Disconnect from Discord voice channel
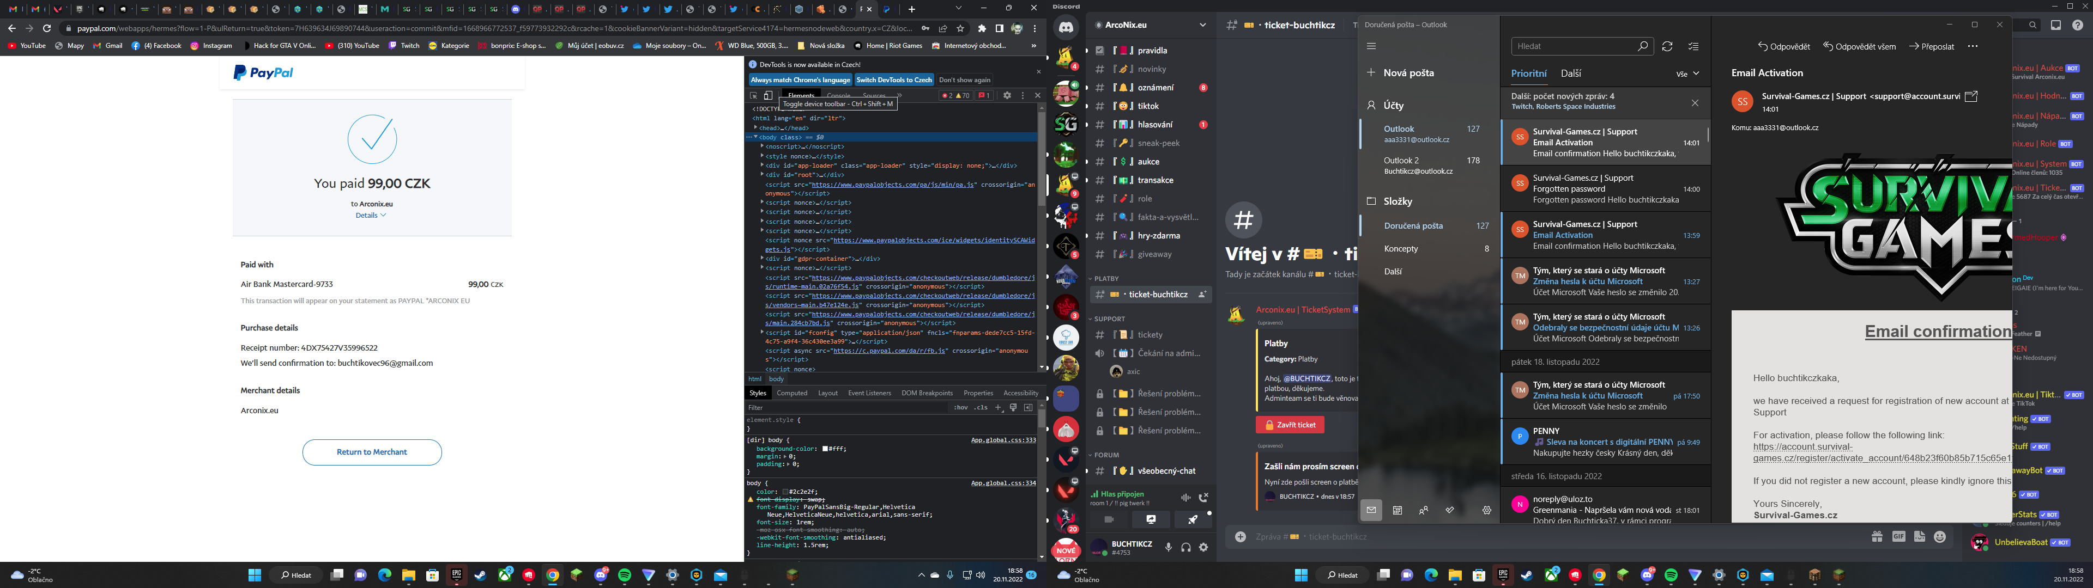The width and height of the screenshot is (2093, 588). point(1204,497)
